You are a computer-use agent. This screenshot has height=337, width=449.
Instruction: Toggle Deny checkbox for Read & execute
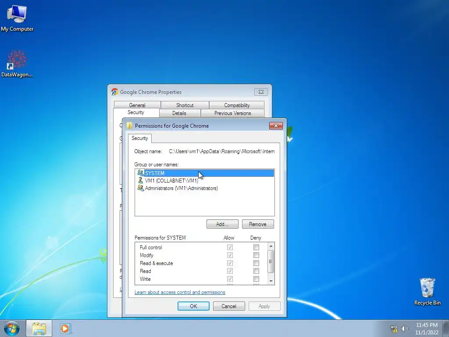(x=256, y=263)
